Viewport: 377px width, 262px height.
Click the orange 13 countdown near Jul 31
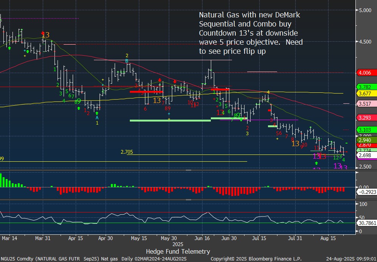(x=295, y=143)
